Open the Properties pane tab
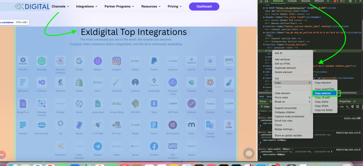The height and width of the screenshot is (166, 363). 345,101
